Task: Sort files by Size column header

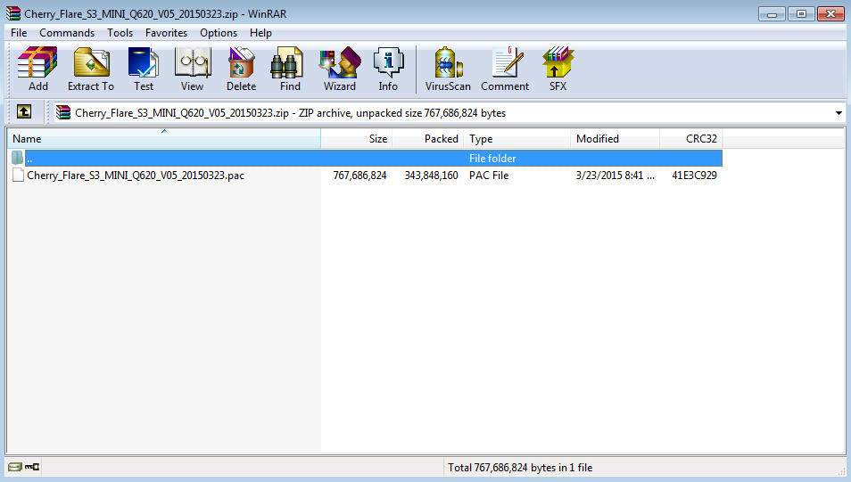Action: click(x=357, y=139)
